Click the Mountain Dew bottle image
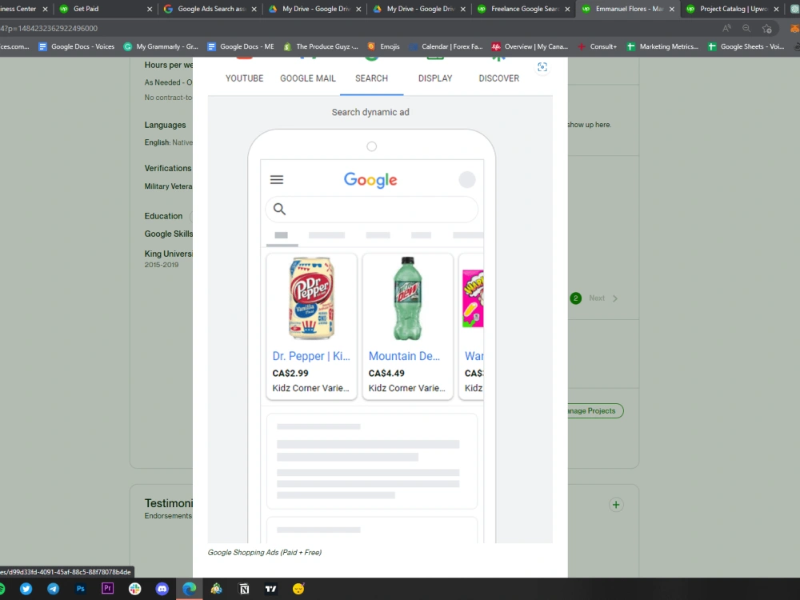The height and width of the screenshot is (600, 800). pos(408,298)
